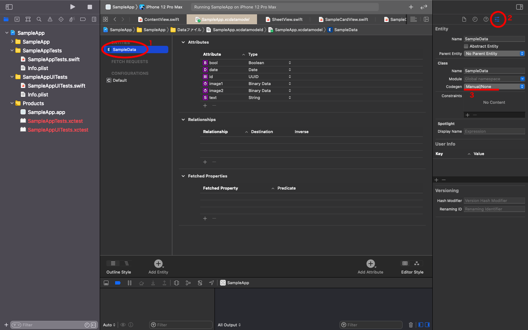The width and height of the screenshot is (528, 330).
Task: Open the Data Model inspector icon
Action: point(498,19)
